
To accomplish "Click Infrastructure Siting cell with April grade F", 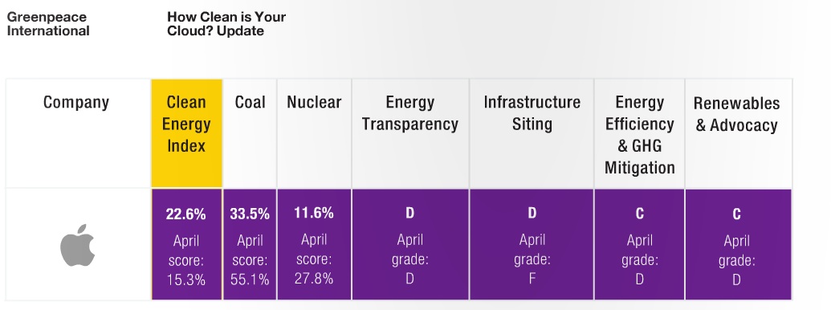I will 532,244.
